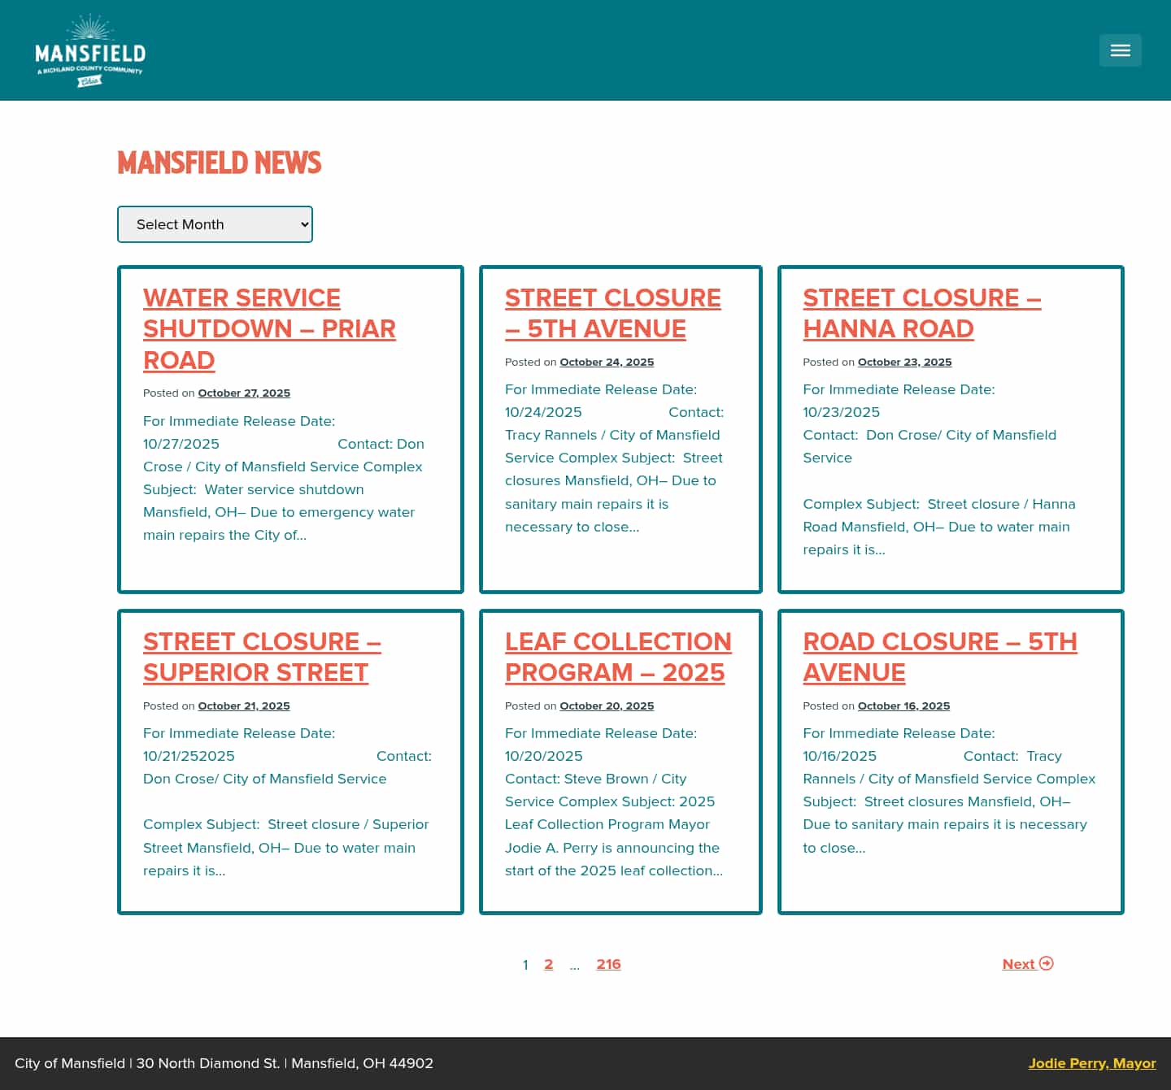Open the Leaf Collection Program 2025 article
1171x1090 pixels.
(x=618, y=657)
